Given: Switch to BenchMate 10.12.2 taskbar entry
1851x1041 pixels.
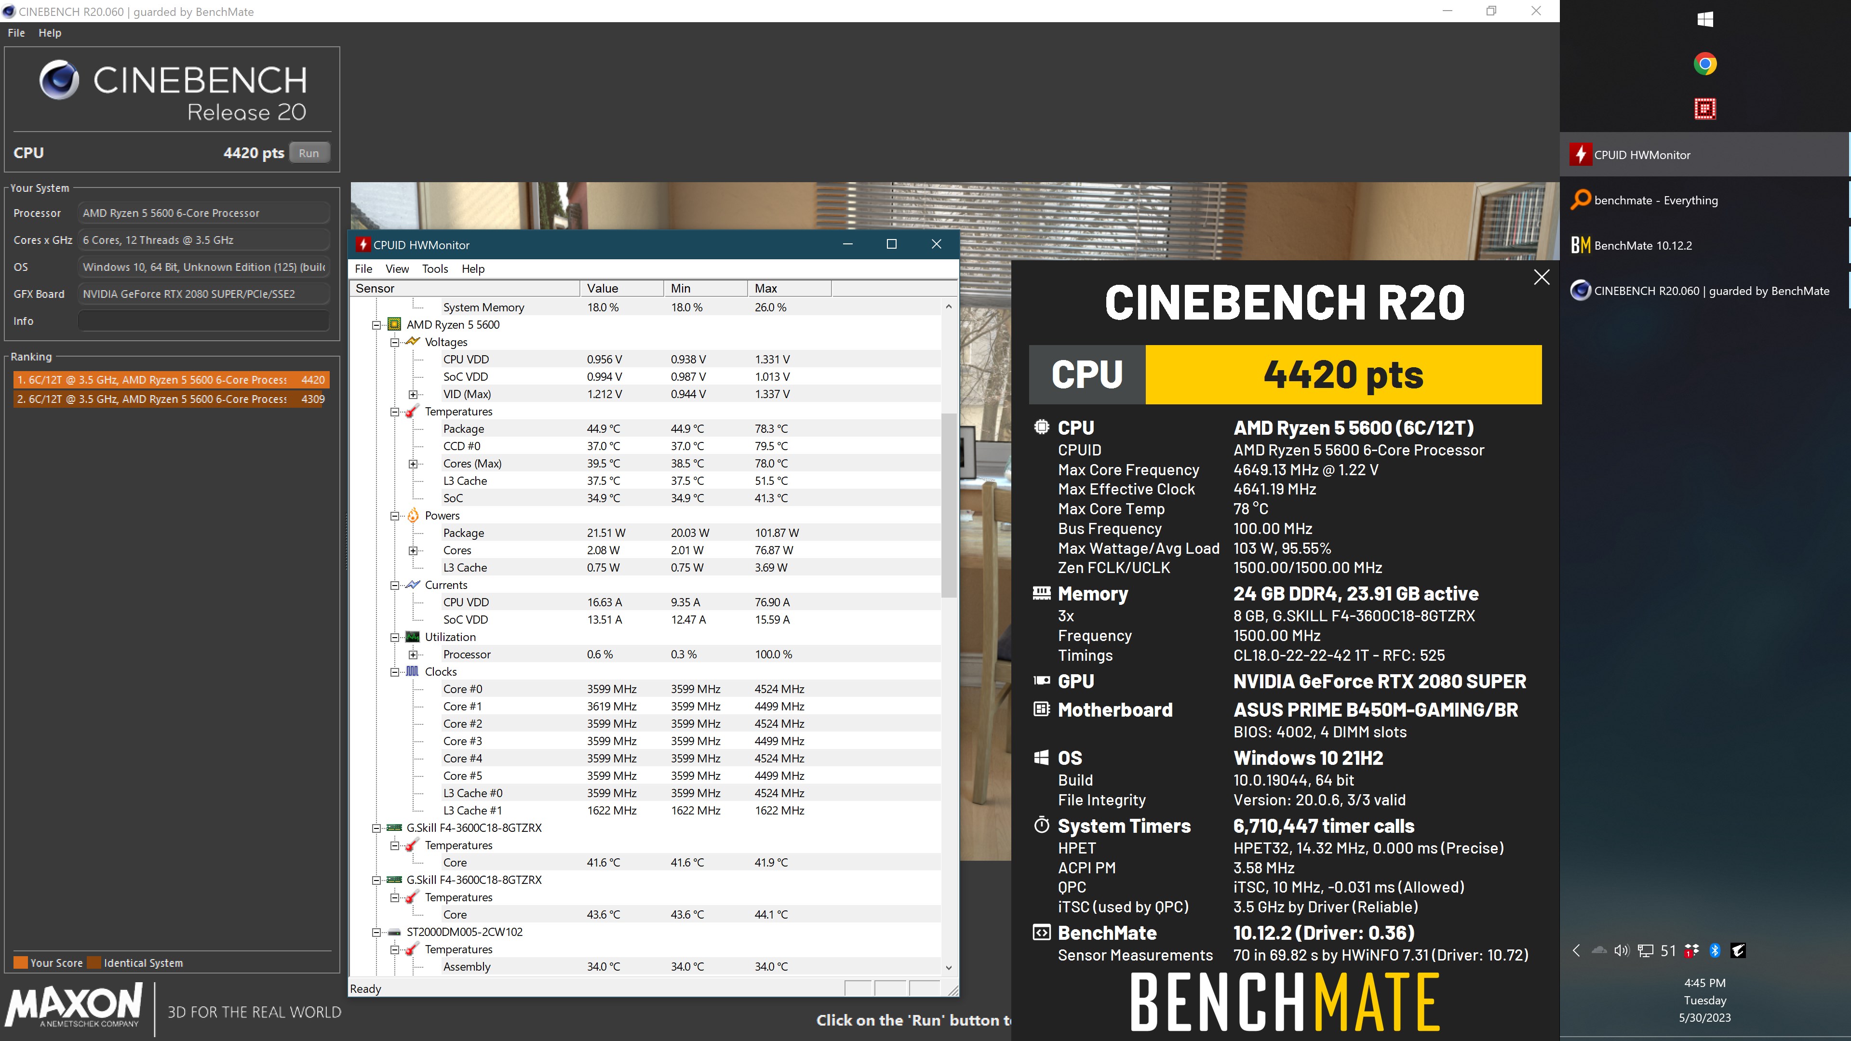Looking at the screenshot, I should click(1704, 245).
